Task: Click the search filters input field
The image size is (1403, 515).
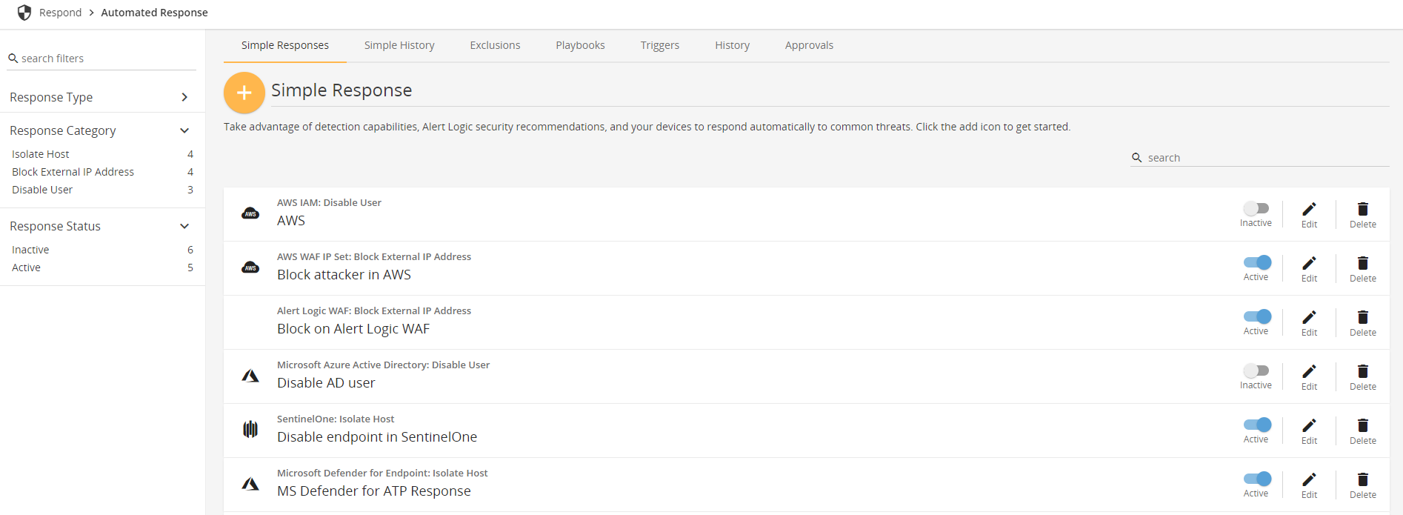Action: [x=104, y=59]
